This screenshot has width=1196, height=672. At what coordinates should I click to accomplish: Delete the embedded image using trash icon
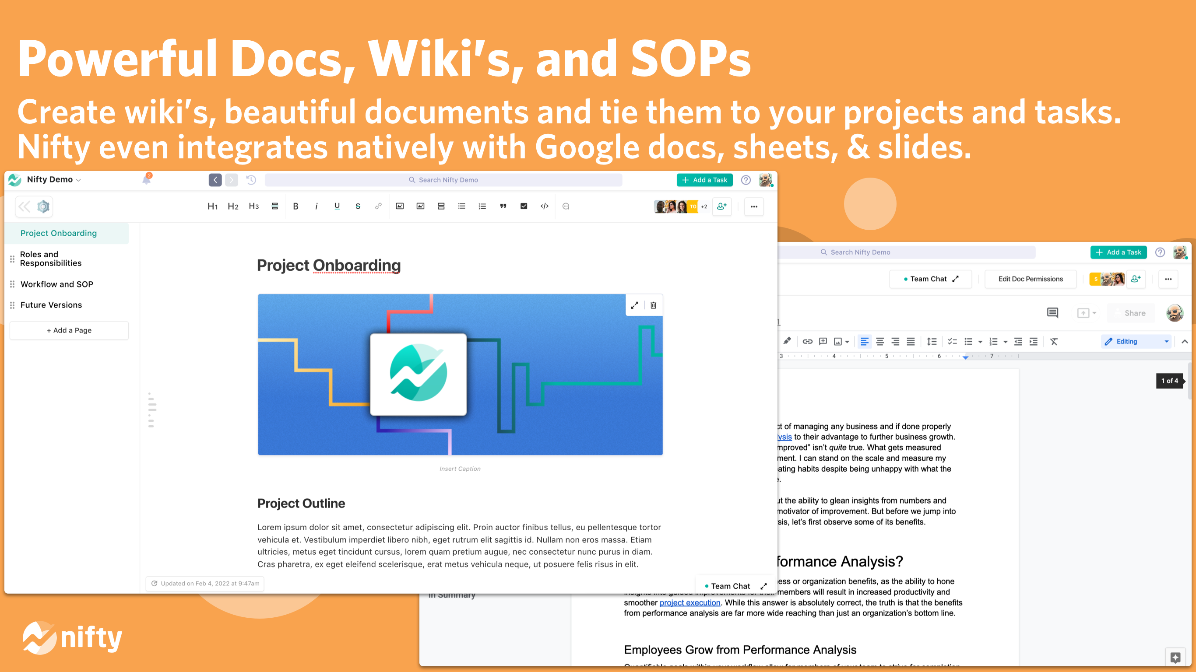[x=653, y=305]
